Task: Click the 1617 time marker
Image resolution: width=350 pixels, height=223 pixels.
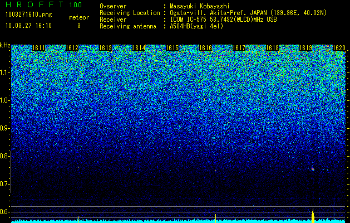Action: click(239, 48)
